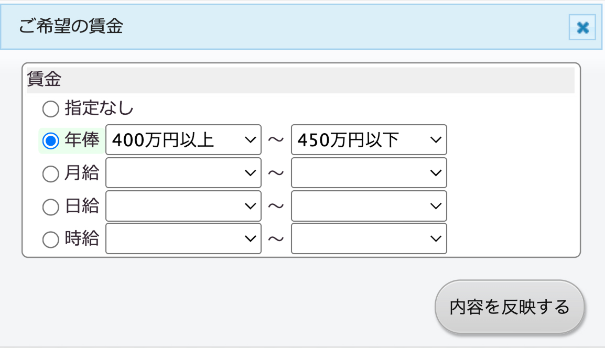Expand the 月給 minimum amount dropdown

point(183,173)
